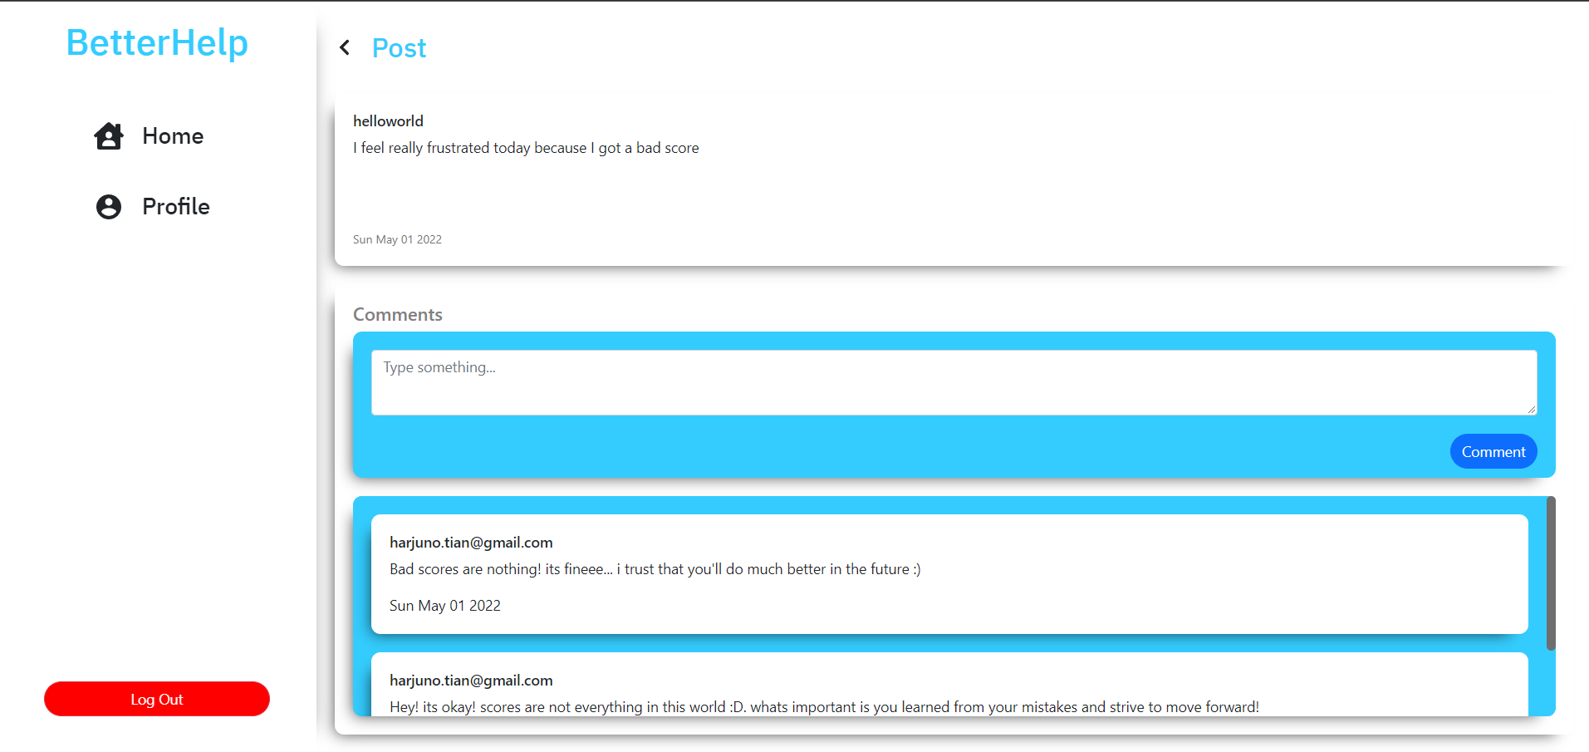Click comment text 'Hey! its okay!'

(824, 707)
